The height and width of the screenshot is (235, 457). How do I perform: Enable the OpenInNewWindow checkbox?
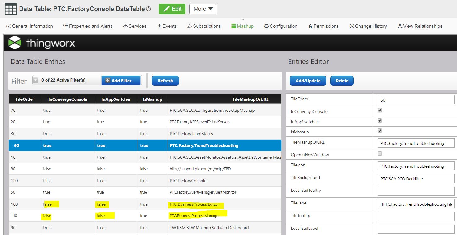pyautogui.click(x=380, y=153)
